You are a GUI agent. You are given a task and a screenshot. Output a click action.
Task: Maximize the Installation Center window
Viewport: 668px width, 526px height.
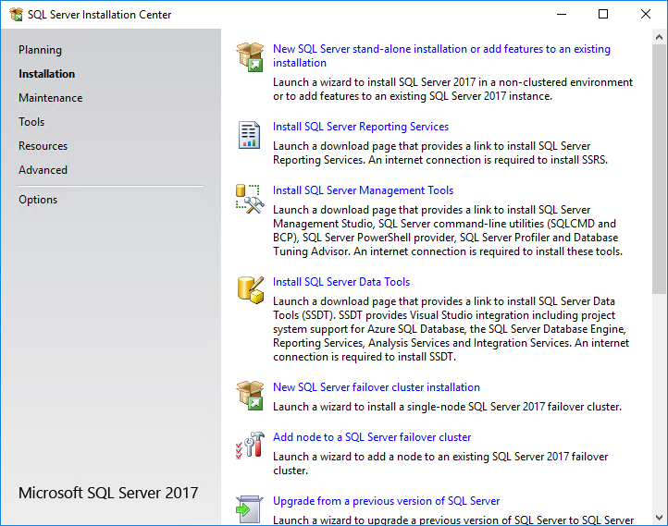click(603, 15)
